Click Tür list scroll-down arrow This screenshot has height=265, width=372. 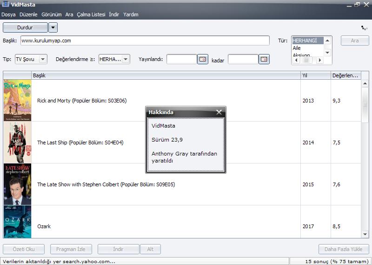pos(327,53)
